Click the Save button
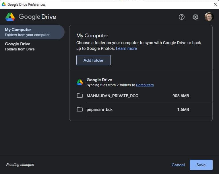 coord(201,165)
